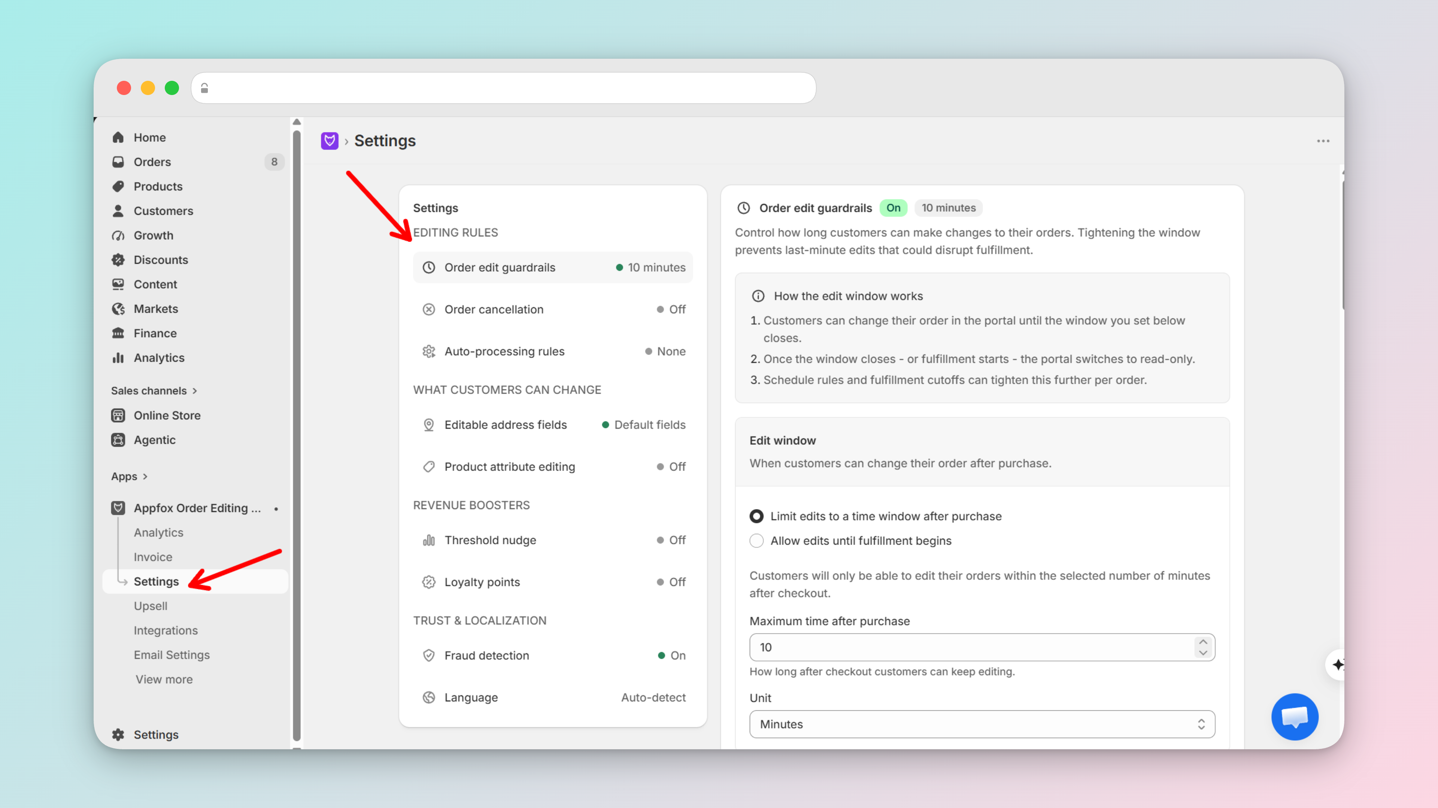
Task: Click the Customers person icon
Action: tap(118, 211)
